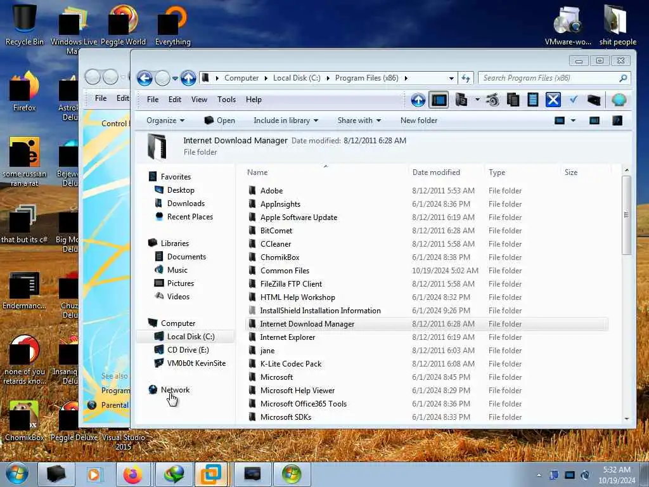Select the Documents library
This screenshot has height=487, width=649.
click(186, 257)
